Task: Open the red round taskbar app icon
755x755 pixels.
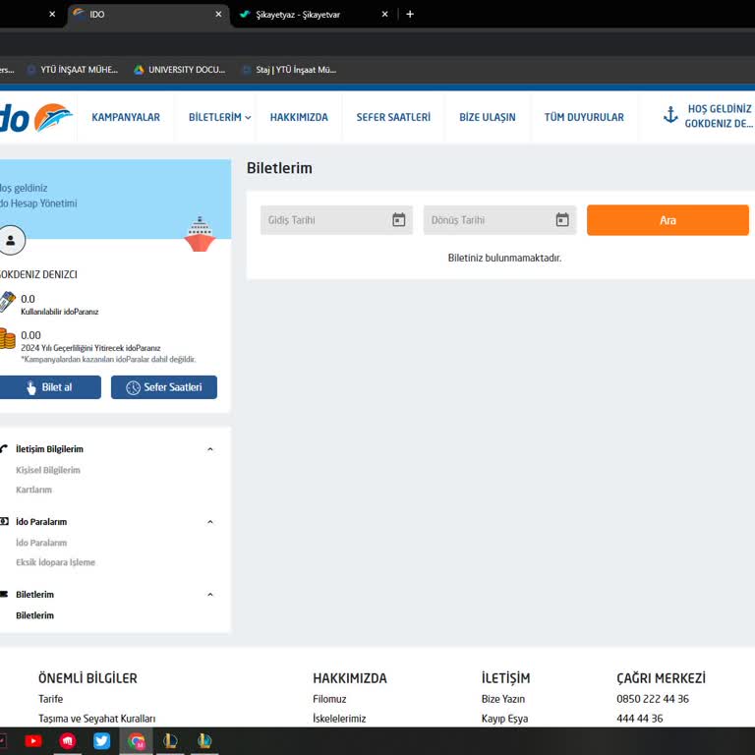Action: click(68, 740)
